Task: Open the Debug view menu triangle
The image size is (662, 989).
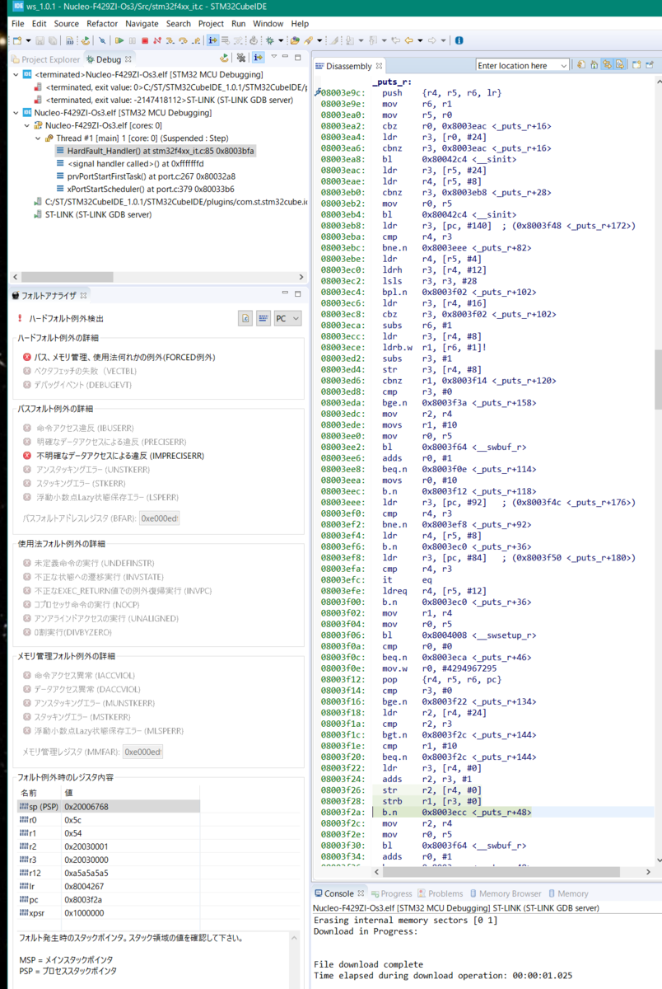Action: click(x=273, y=57)
